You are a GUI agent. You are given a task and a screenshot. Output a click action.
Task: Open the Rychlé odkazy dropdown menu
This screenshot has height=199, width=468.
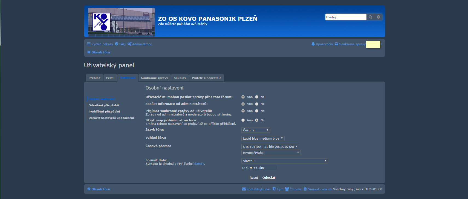[x=100, y=44]
